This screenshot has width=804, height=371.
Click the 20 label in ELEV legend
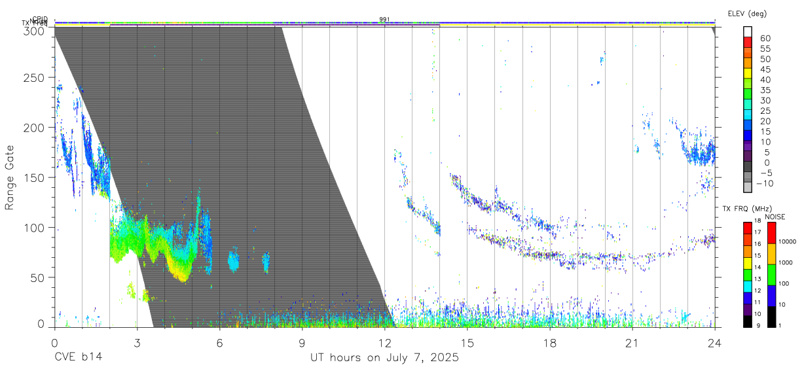(x=765, y=121)
